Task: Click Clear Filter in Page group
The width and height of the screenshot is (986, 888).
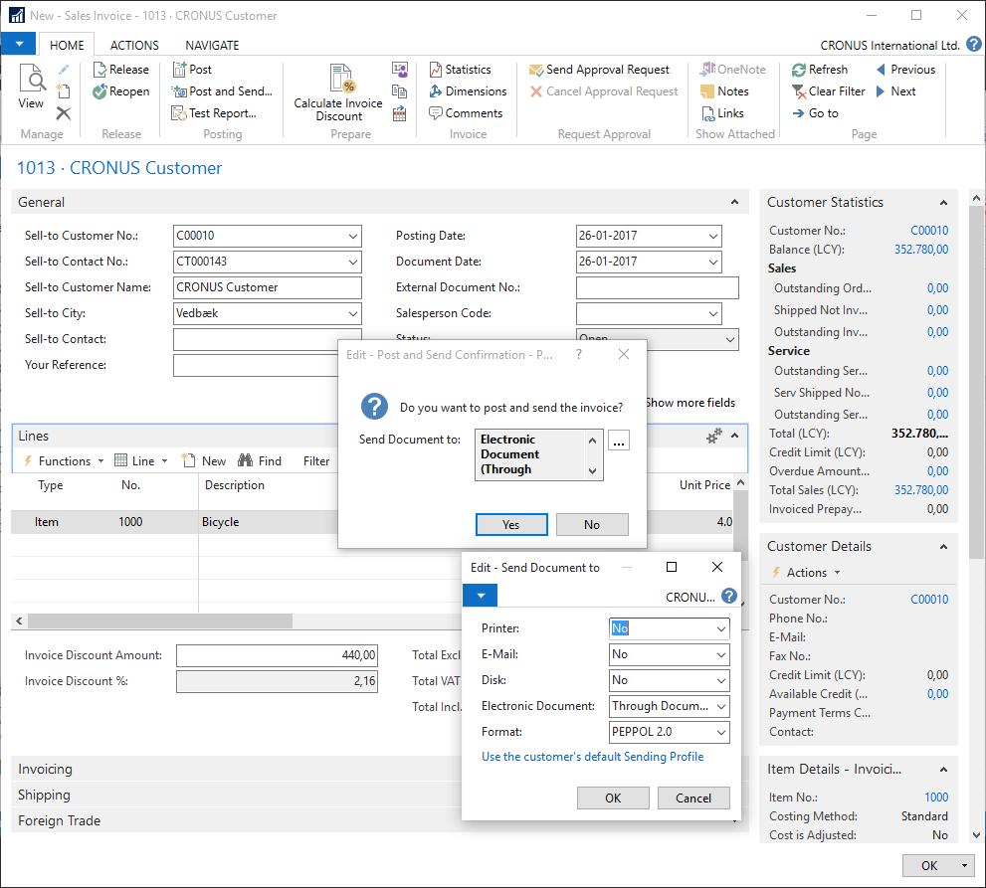Action: [828, 91]
